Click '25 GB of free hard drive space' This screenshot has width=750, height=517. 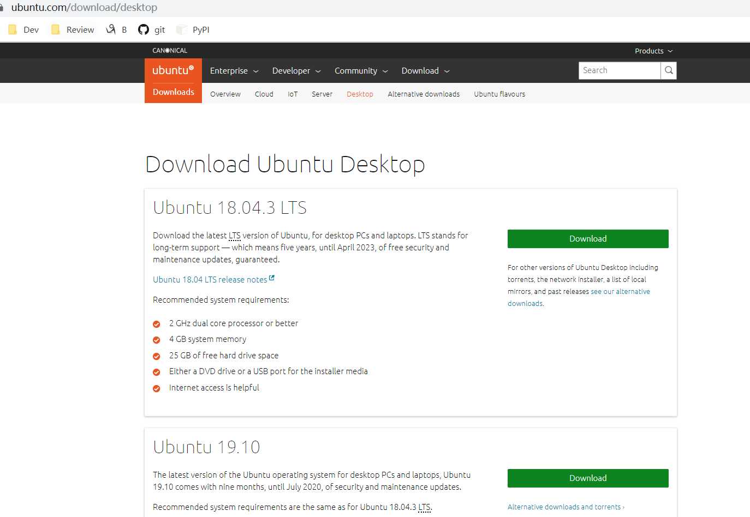click(x=224, y=356)
